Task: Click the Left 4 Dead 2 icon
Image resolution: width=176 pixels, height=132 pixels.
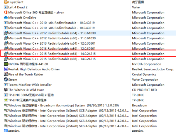Action: [6, 7]
